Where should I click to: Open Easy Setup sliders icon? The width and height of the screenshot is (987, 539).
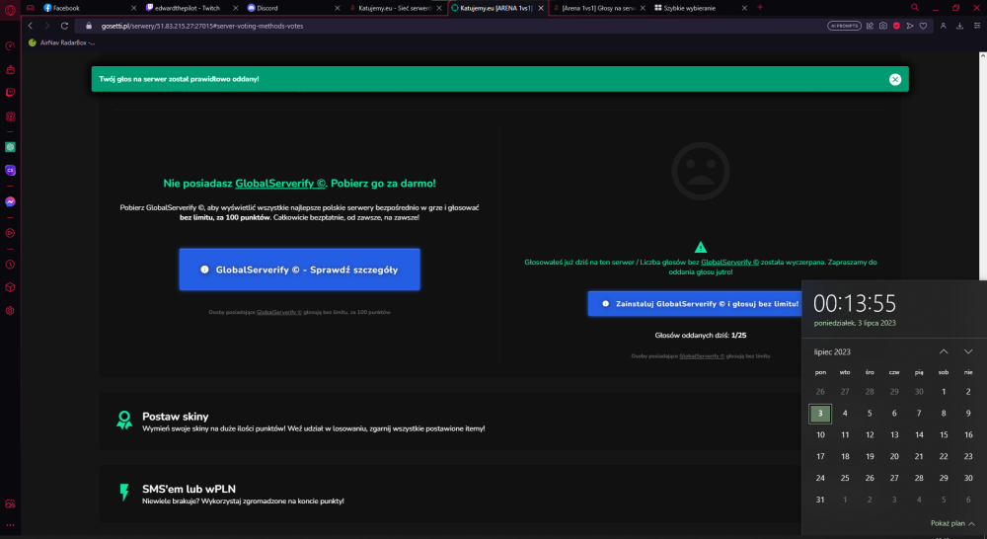(977, 26)
